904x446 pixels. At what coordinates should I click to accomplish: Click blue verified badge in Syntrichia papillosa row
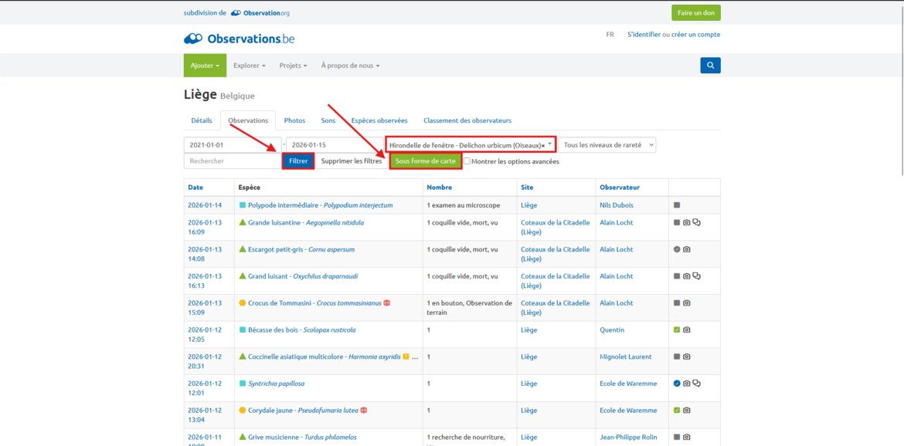pos(677,383)
